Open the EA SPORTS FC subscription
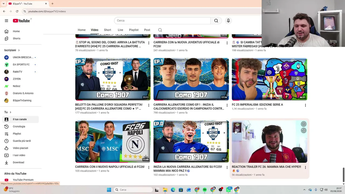 pos(20,65)
